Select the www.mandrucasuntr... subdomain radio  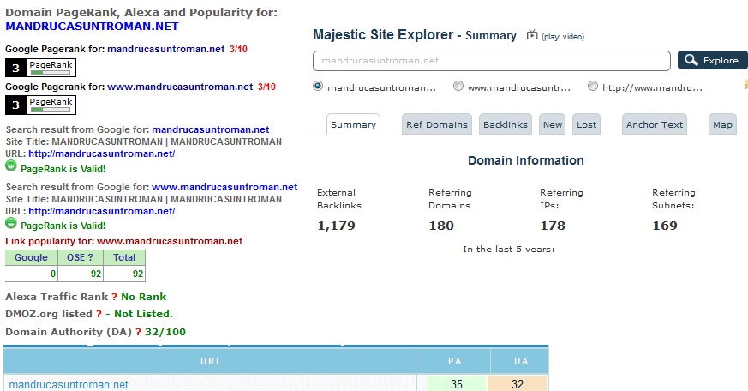point(458,87)
